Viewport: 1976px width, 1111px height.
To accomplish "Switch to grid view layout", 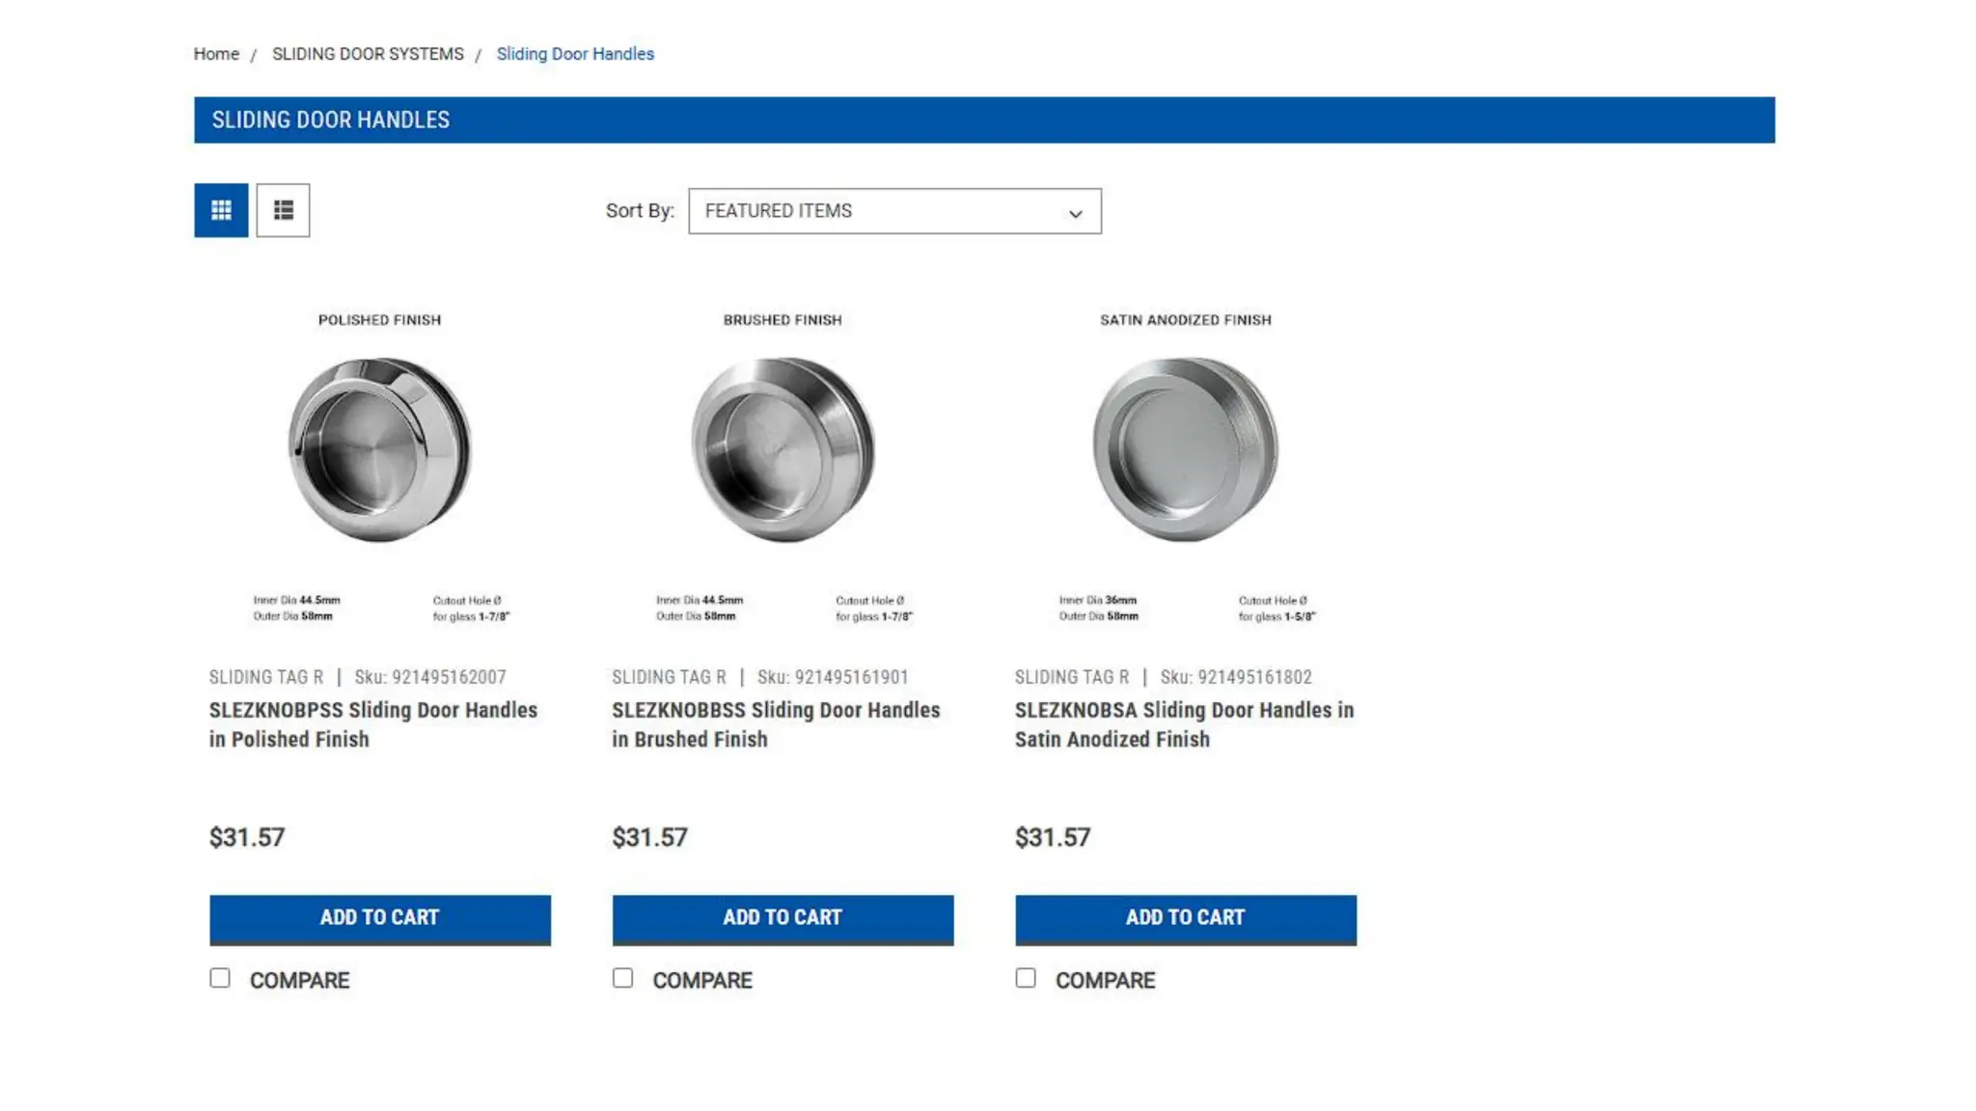I will 221,210.
